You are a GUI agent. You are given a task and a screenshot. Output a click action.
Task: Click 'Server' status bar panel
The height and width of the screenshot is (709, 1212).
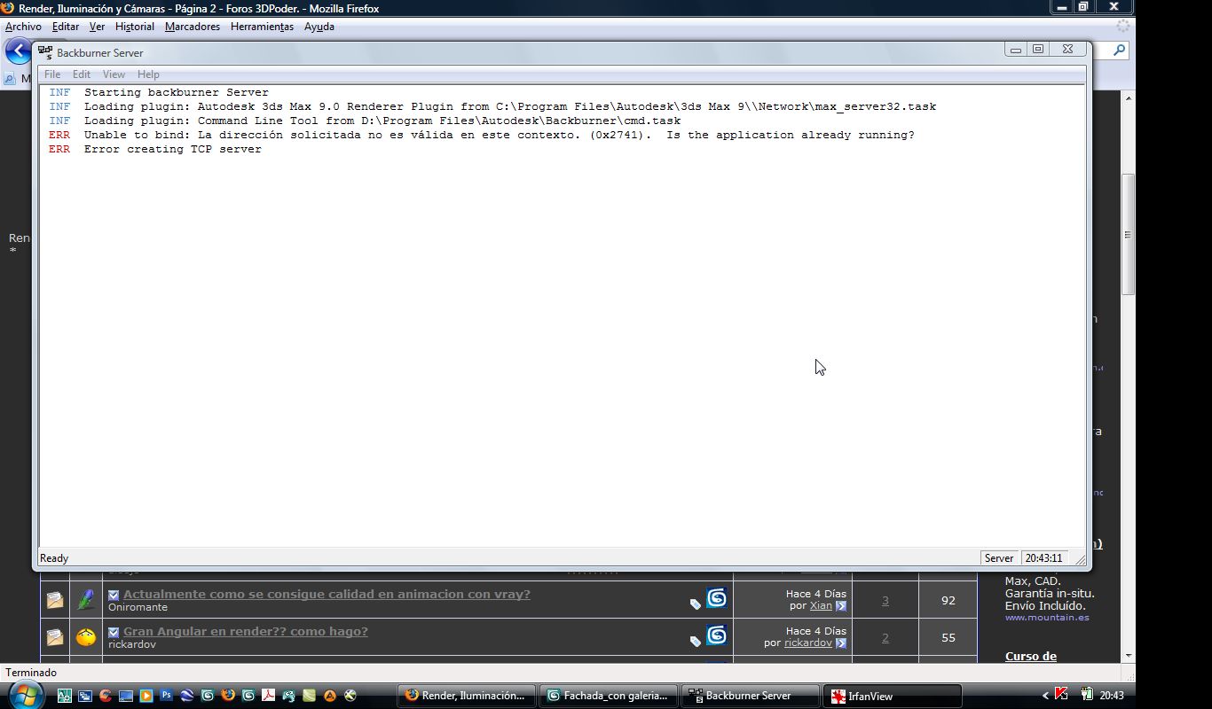[x=999, y=558]
